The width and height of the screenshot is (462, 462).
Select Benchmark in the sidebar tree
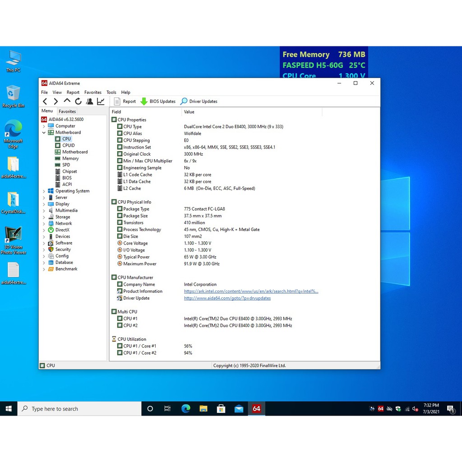63,269
